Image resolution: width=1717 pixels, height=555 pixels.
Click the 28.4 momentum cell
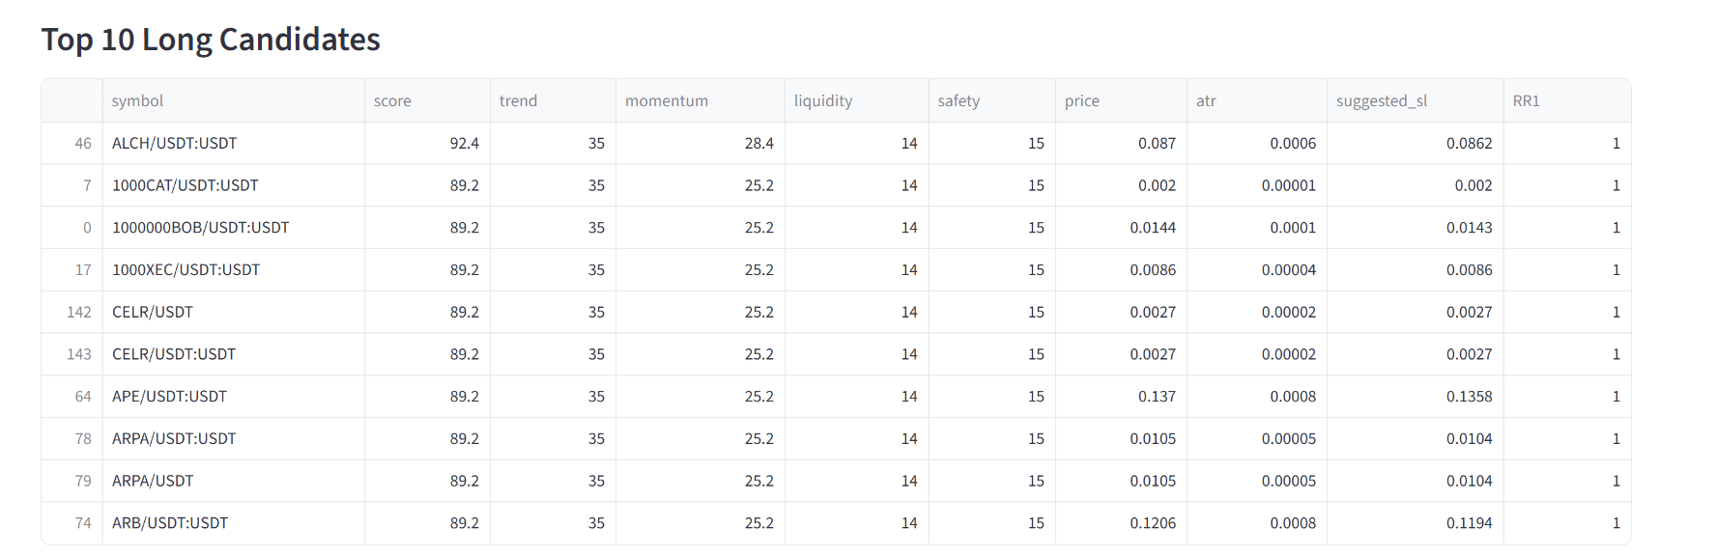coord(758,143)
